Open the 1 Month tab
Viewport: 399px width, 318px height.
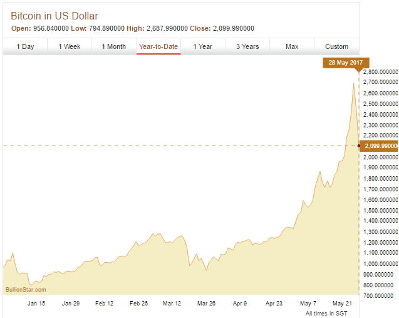114,46
